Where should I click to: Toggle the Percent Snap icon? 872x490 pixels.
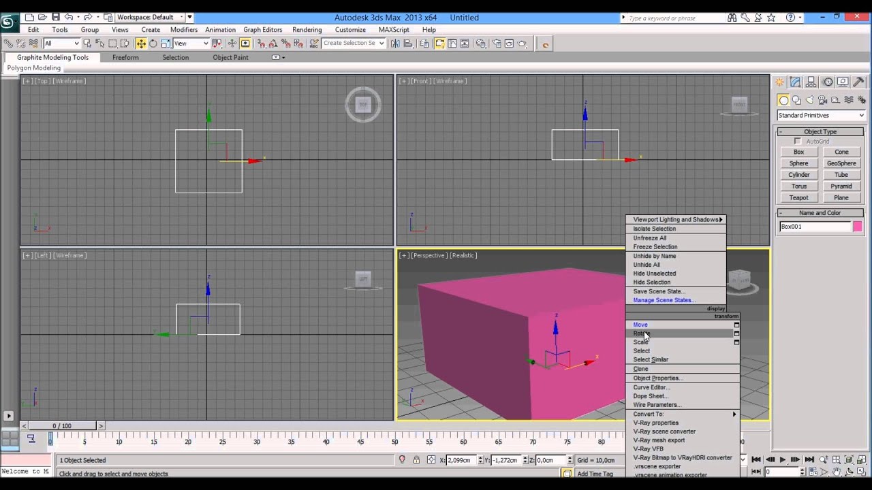286,44
